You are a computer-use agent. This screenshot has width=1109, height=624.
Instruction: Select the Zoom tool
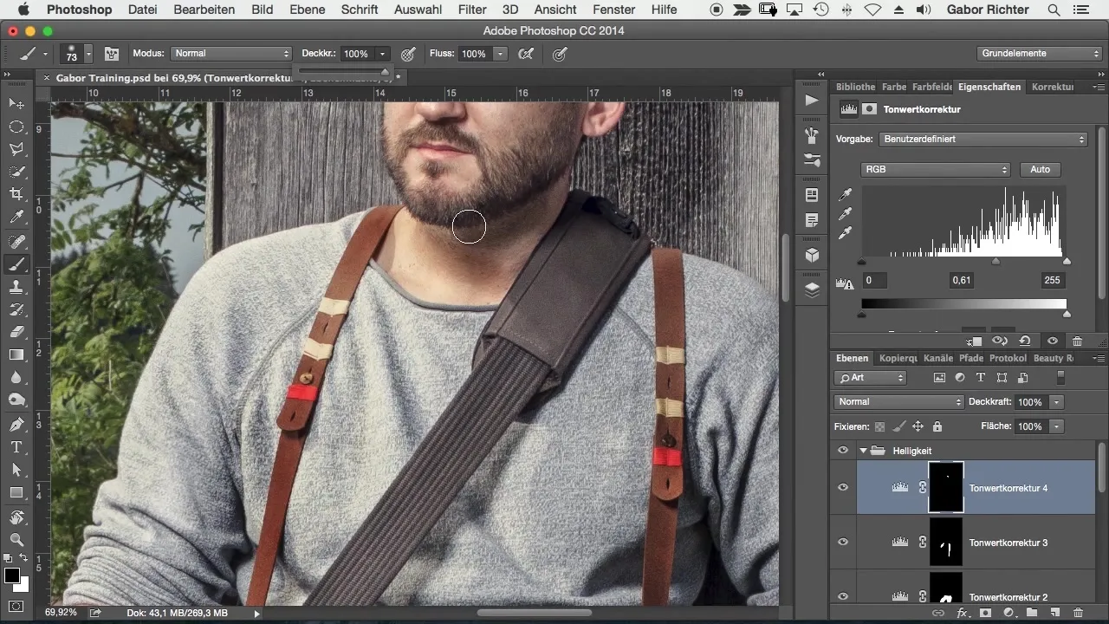(16, 540)
